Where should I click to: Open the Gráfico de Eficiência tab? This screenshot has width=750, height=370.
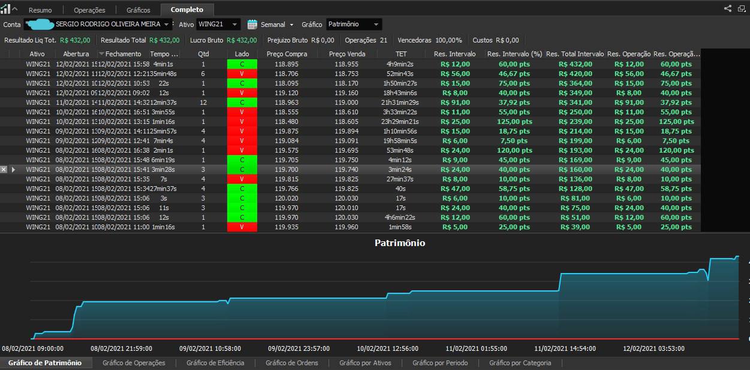pyautogui.click(x=215, y=363)
